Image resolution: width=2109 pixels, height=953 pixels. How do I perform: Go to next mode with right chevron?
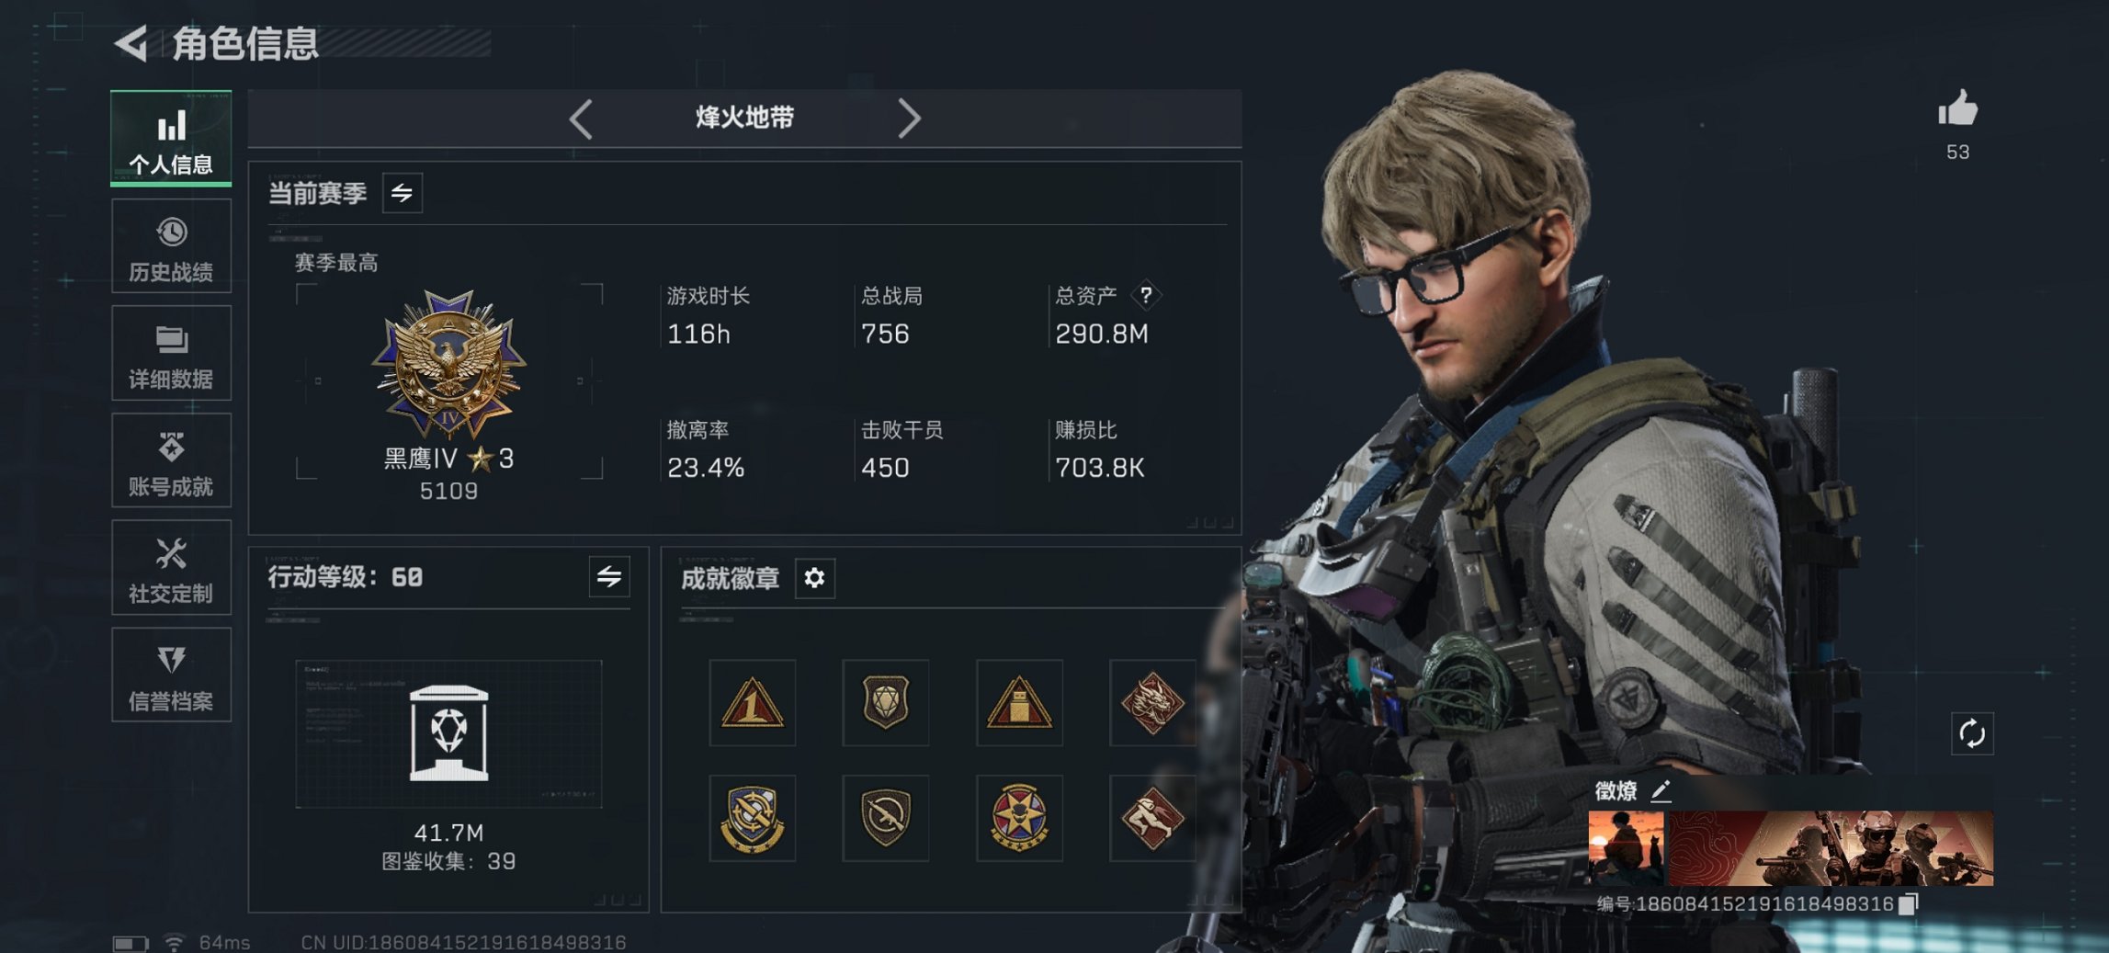coord(908,119)
